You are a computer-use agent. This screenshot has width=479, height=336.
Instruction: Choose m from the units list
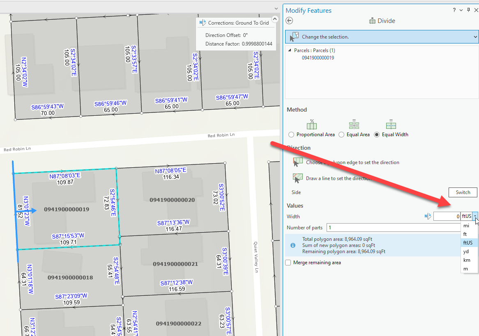coord(466,268)
